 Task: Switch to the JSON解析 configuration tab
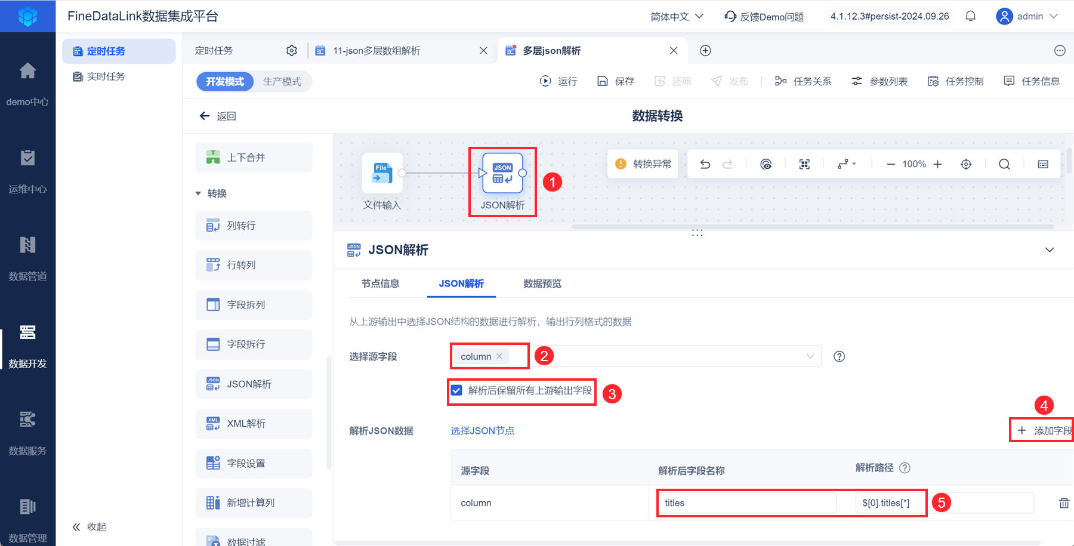(x=461, y=283)
